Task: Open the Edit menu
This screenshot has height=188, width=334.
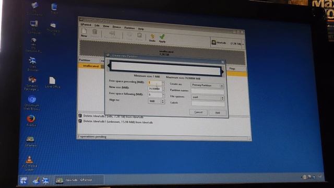Action: (x=97, y=26)
